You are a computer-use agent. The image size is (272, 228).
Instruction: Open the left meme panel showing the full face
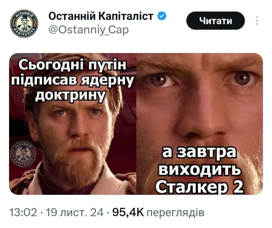(73, 124)
